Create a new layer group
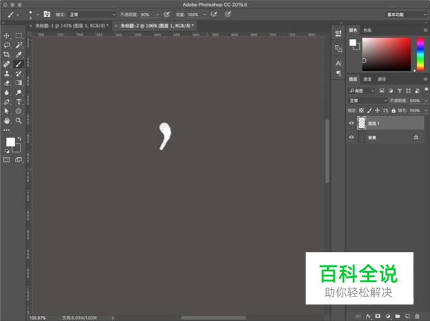This screenshot has width=430, height=321. (x=398, y=316)
